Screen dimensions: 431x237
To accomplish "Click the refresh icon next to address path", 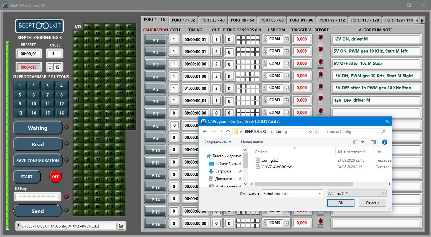I will coord(317,132).
